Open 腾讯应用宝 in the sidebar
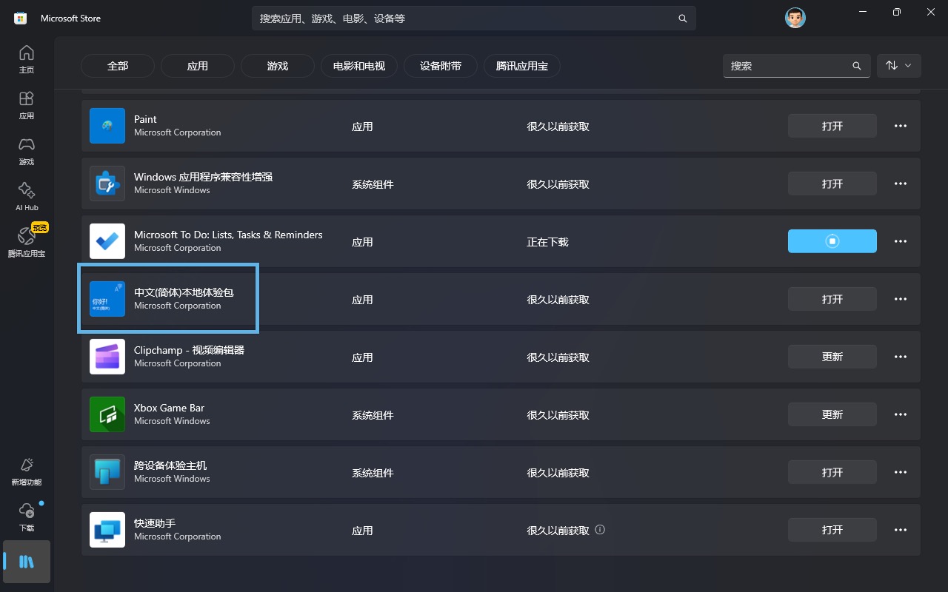Screen dimensions: 948x592 [x=27, y=242]
